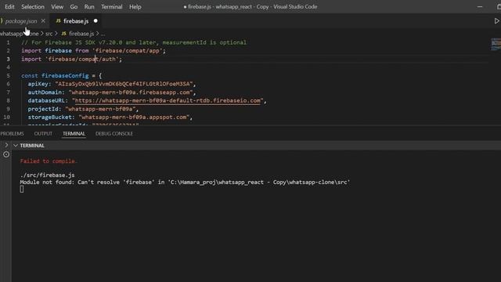Open the Terminal menu

[111, 7]
